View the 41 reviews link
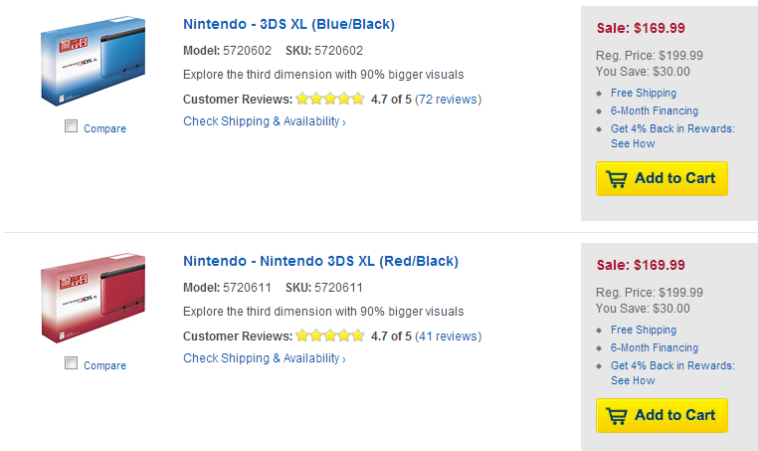 click(x=448, y=337)
